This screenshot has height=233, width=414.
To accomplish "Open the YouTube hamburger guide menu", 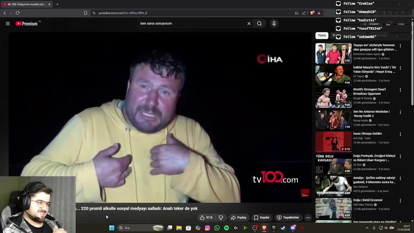I will [x=8, y=24].
